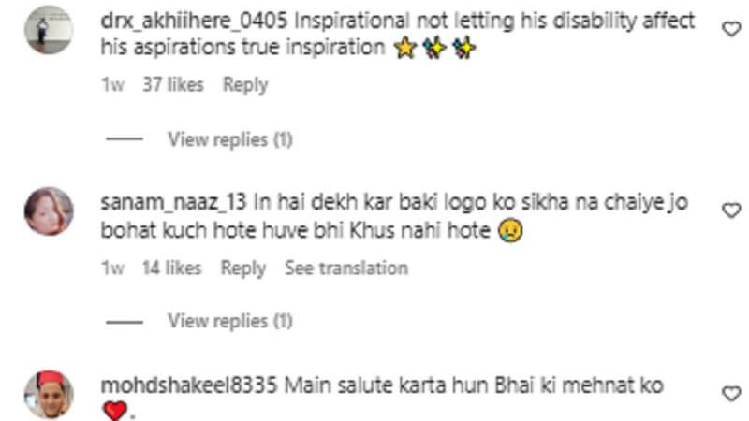Expand View replies under sanam_naaz_13's comment

(x=229, y=321)
